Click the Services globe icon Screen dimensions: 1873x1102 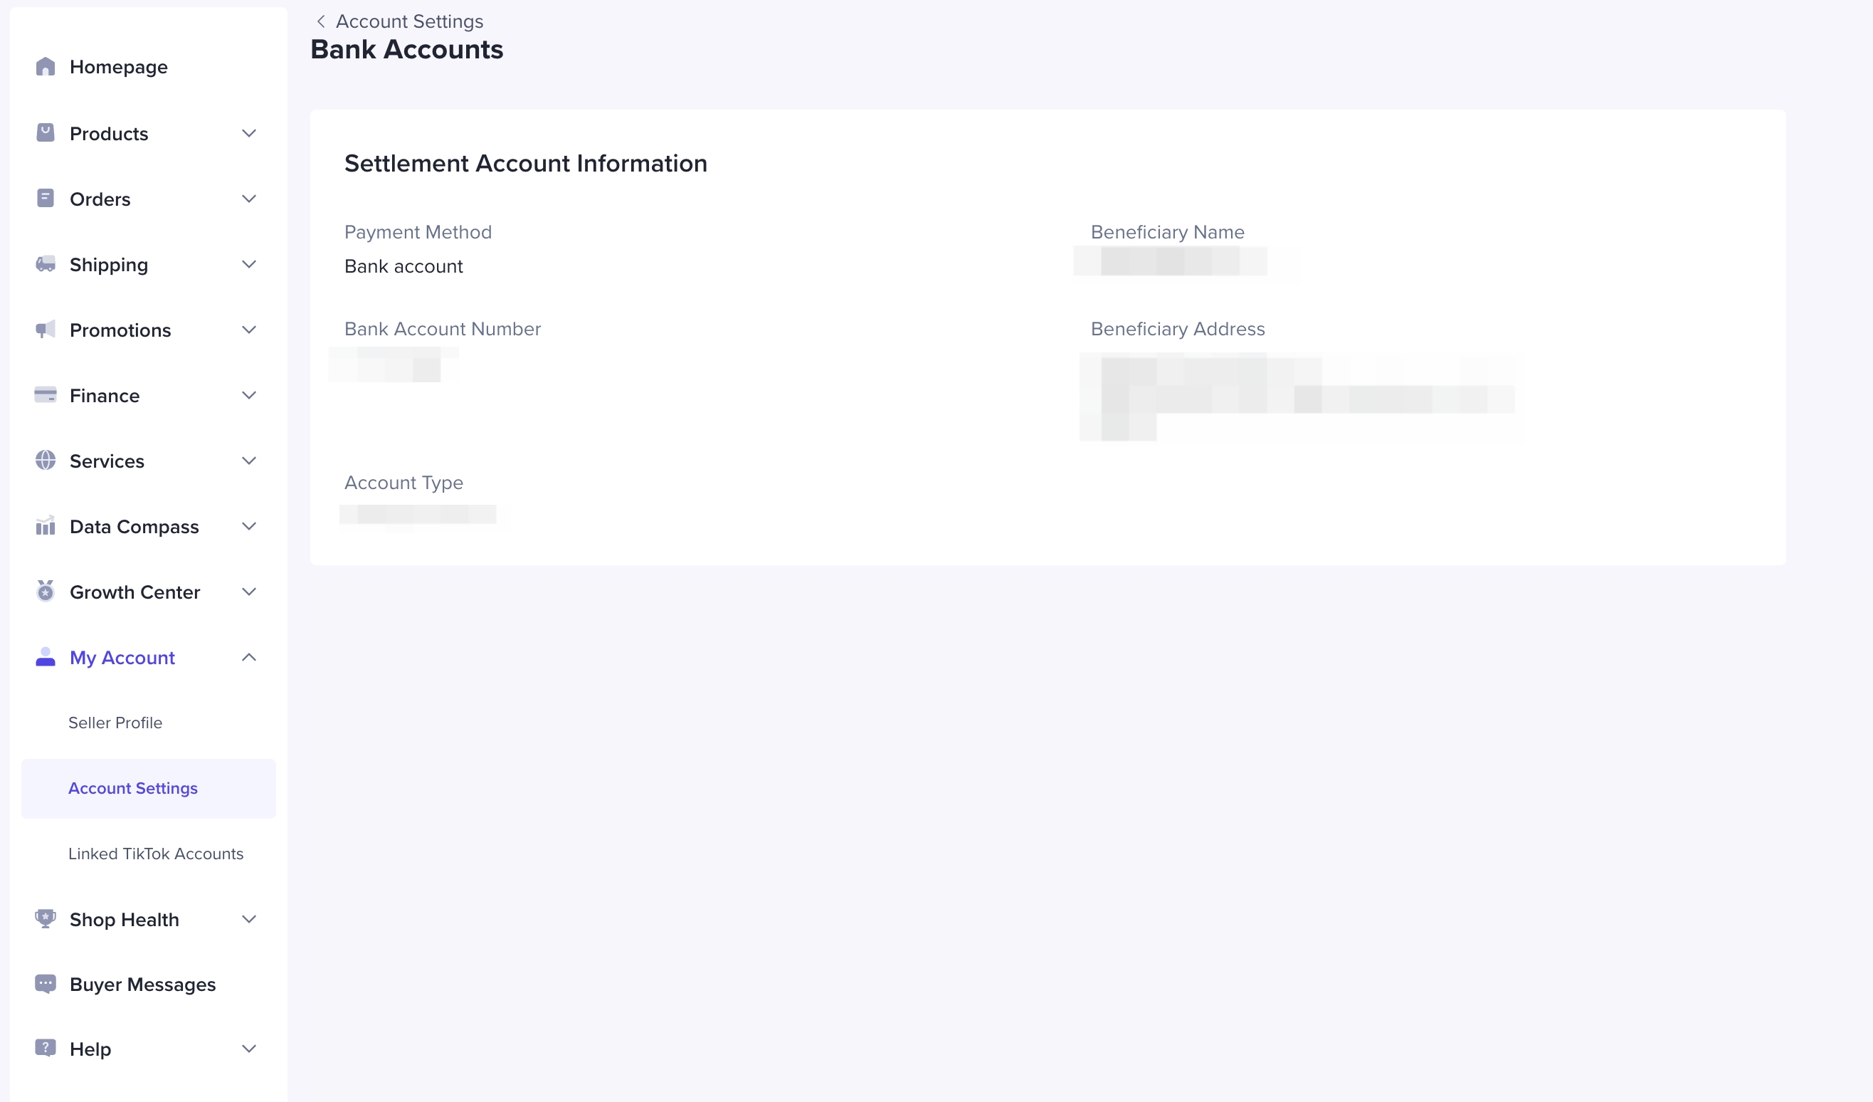(x=46, y=461)
